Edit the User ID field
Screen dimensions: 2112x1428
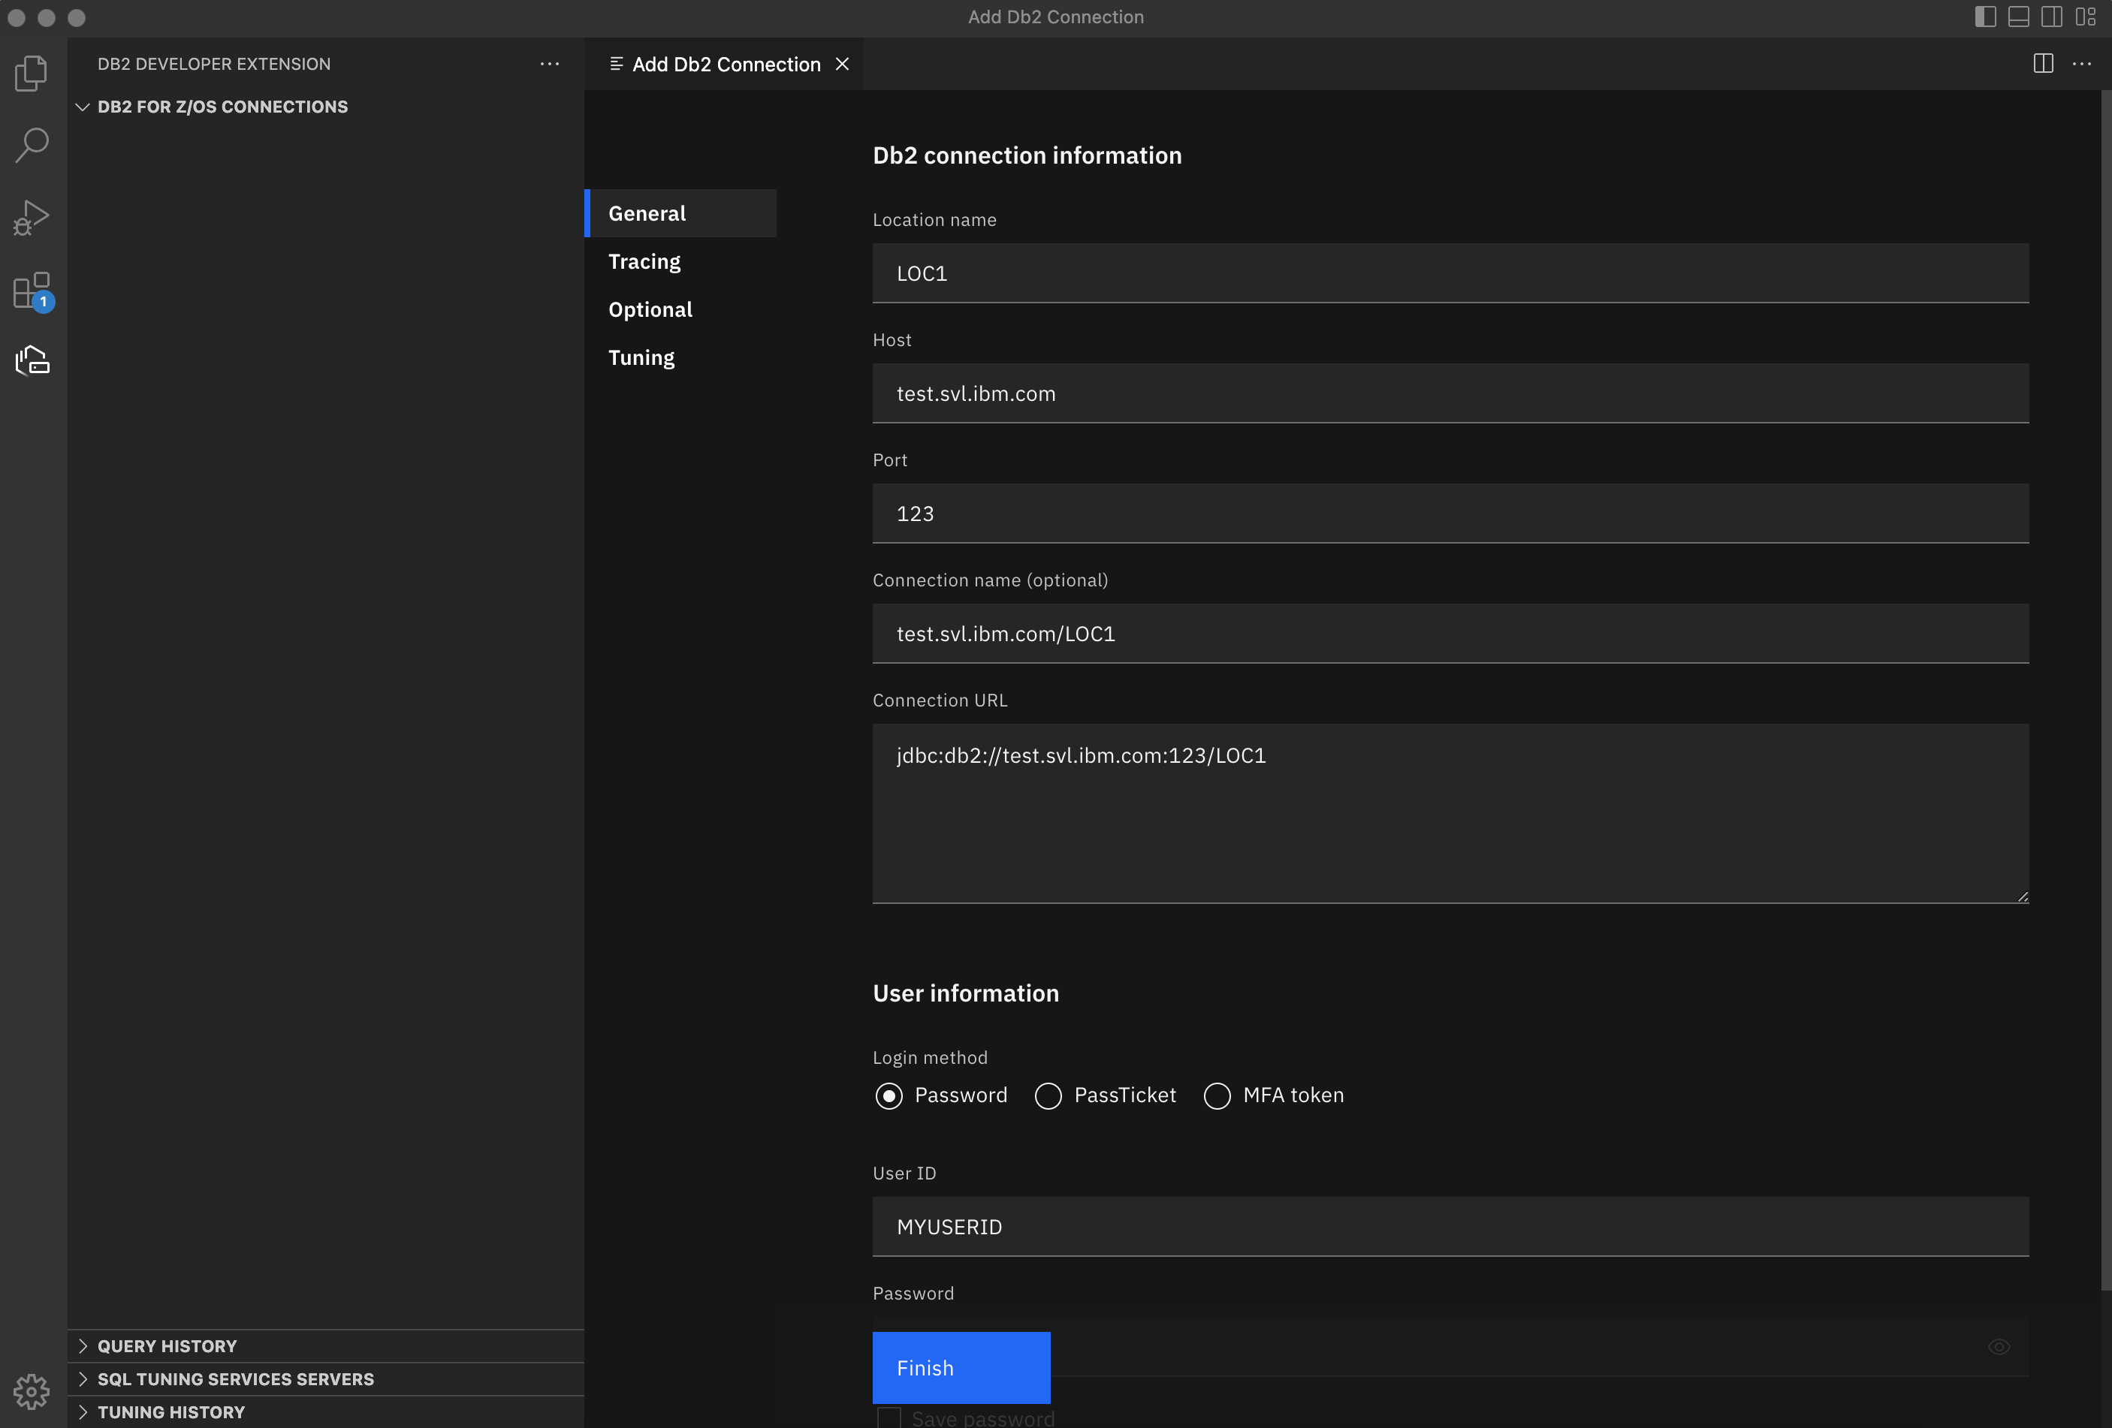1450,1226
